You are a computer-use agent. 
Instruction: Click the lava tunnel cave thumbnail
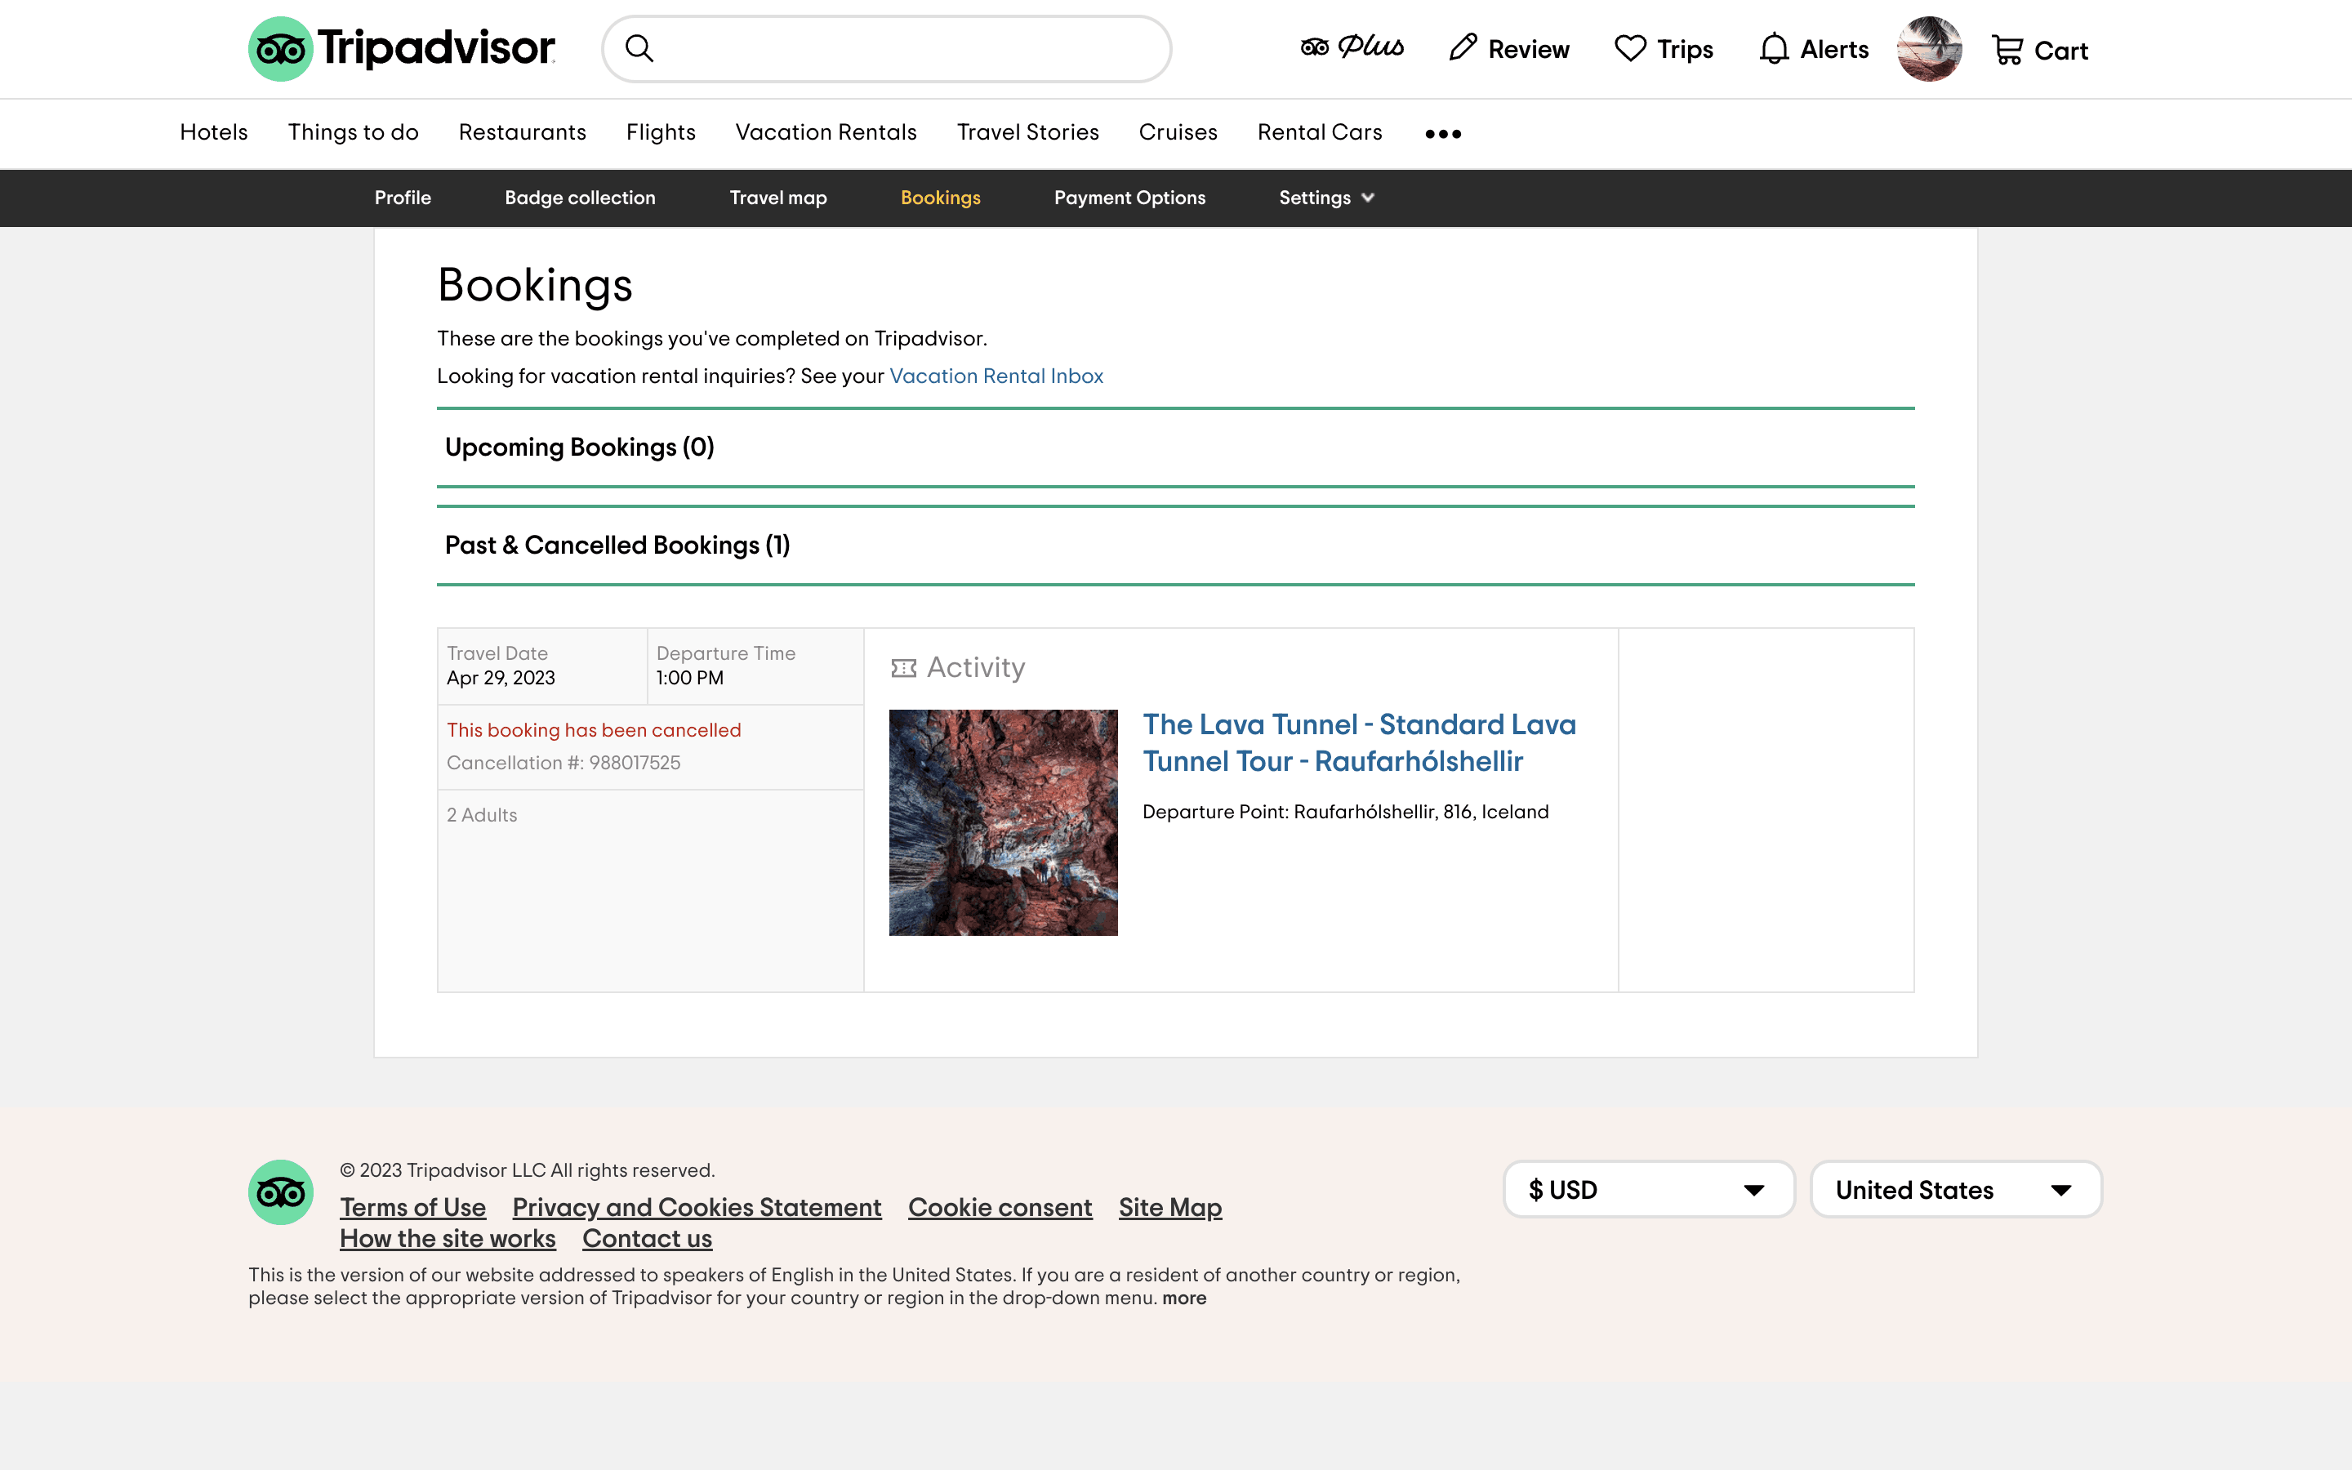1003,822
